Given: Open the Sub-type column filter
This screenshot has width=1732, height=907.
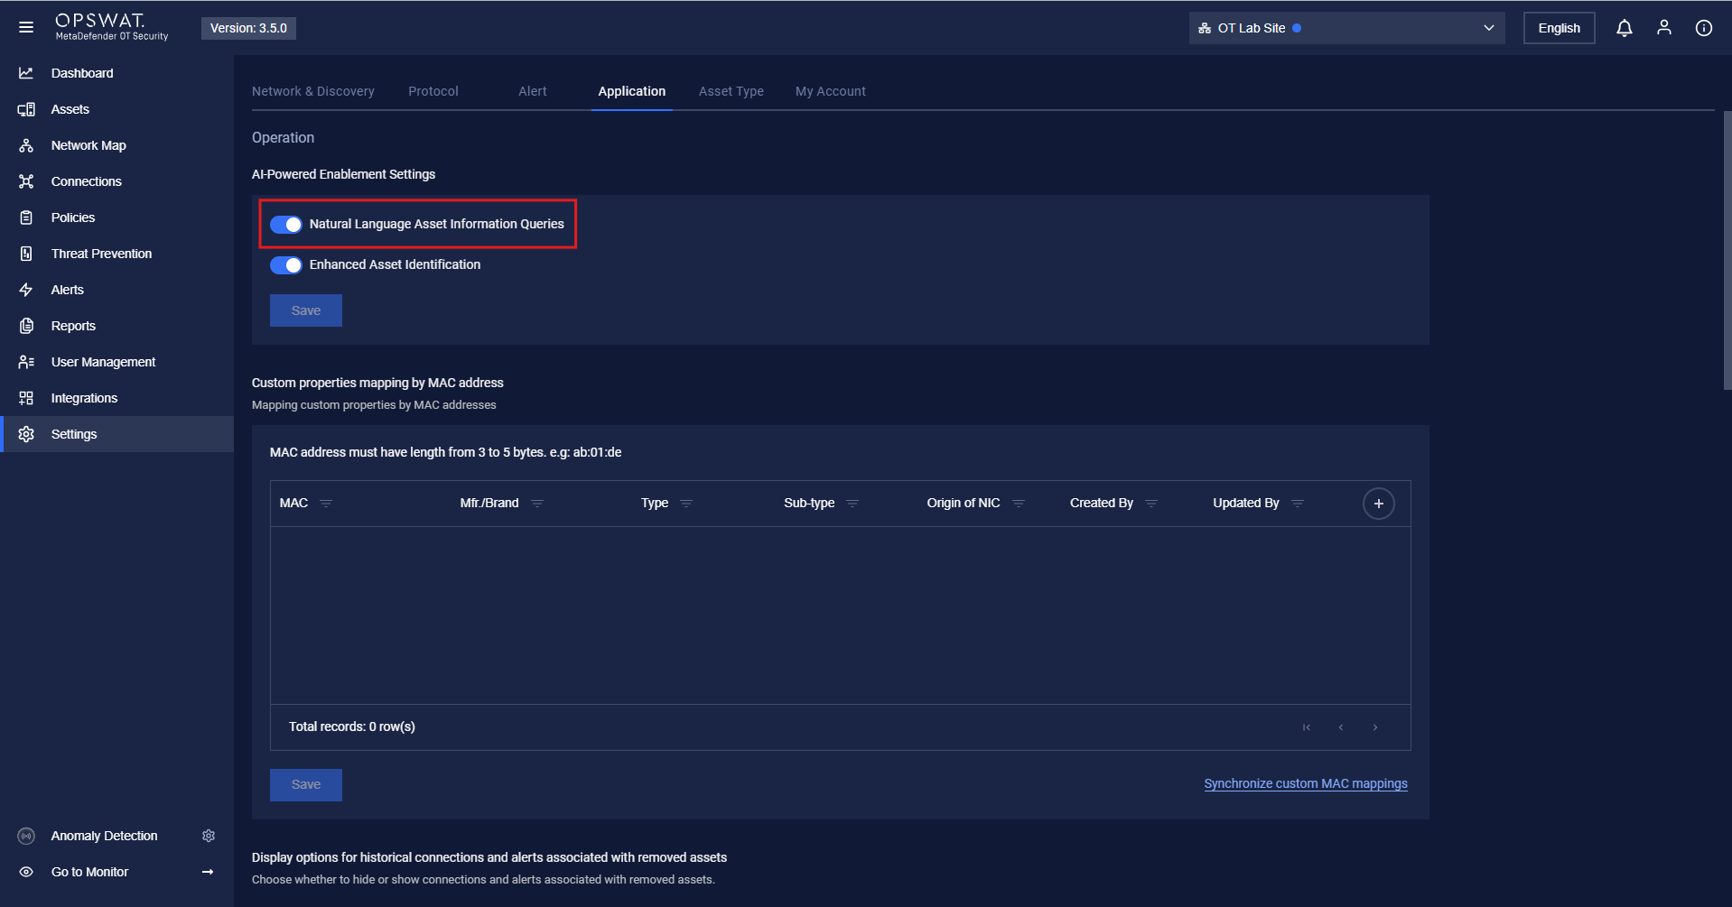Looking at the screenshot, I should [x=852, y=504].
